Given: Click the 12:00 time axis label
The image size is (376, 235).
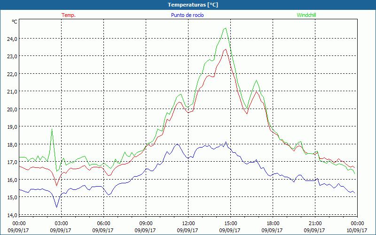Looking at the screenshot, I should point(188,224).
